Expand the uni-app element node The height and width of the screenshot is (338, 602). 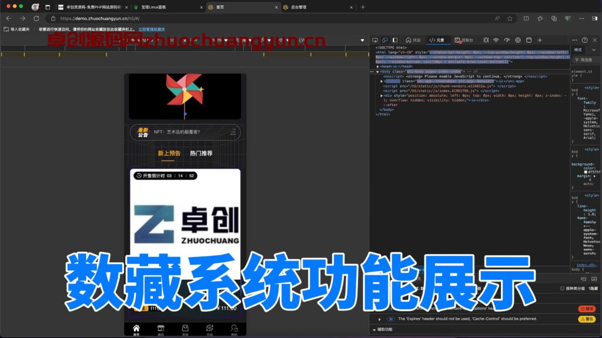tap(382, 81)
